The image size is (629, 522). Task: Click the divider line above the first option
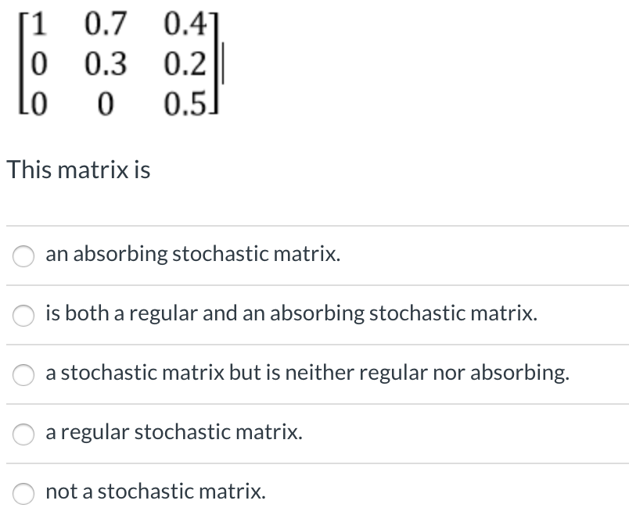[x=313, y=225]
